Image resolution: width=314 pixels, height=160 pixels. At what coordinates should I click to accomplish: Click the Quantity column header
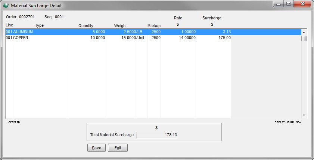pyautogui.click(x=86, y=26)
